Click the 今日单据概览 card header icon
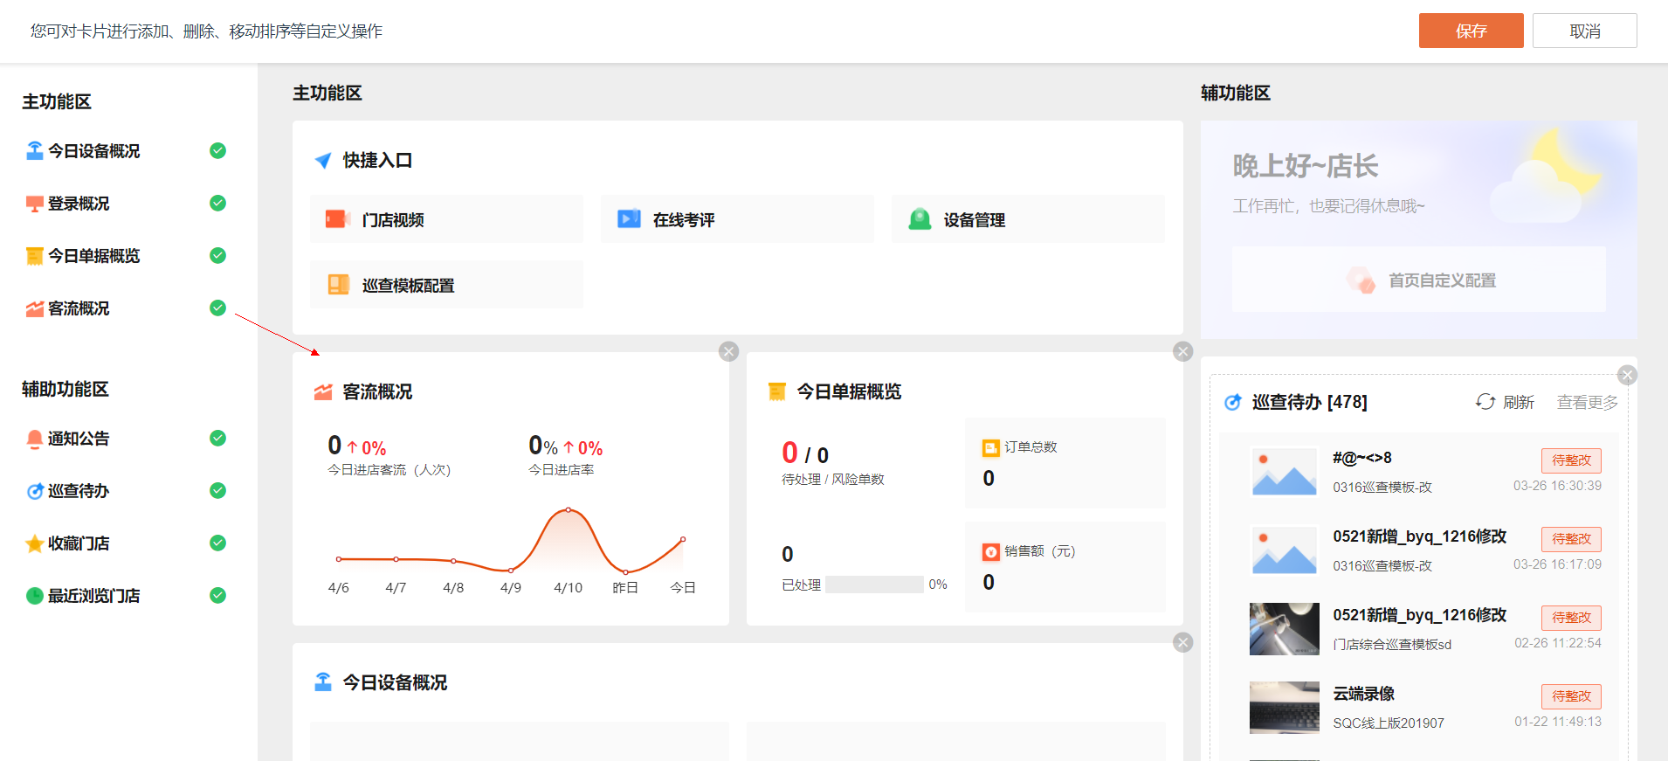This screenshot has height=761, width=1668. click(x=777, y=391)
